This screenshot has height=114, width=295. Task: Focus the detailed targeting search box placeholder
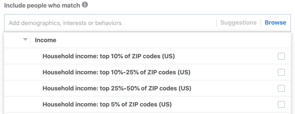point(65,23)
